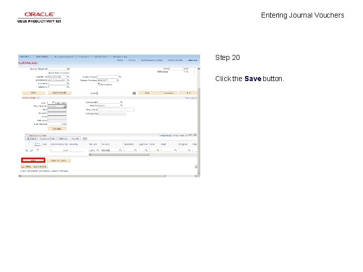Image resolution: width=363 pixels, height=272 pixels.
Task: Click the Save button above Notify
Action: (33, 160)
